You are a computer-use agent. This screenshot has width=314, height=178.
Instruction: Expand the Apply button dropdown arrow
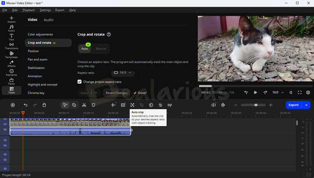tap(96, 93)
